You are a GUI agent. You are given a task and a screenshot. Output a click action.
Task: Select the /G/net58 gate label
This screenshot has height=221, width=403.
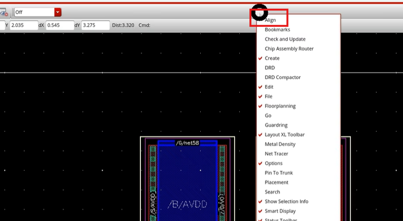(x=188, y=143)
